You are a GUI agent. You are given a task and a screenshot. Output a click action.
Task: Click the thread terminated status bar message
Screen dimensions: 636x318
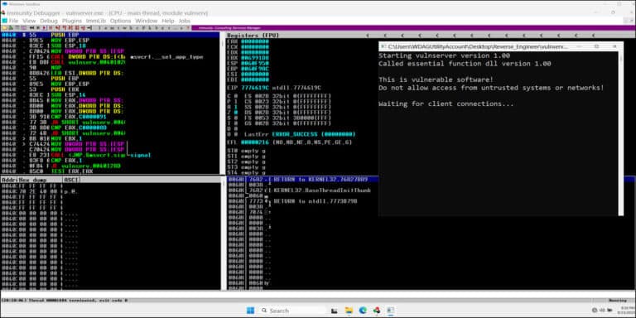point(65,301)
